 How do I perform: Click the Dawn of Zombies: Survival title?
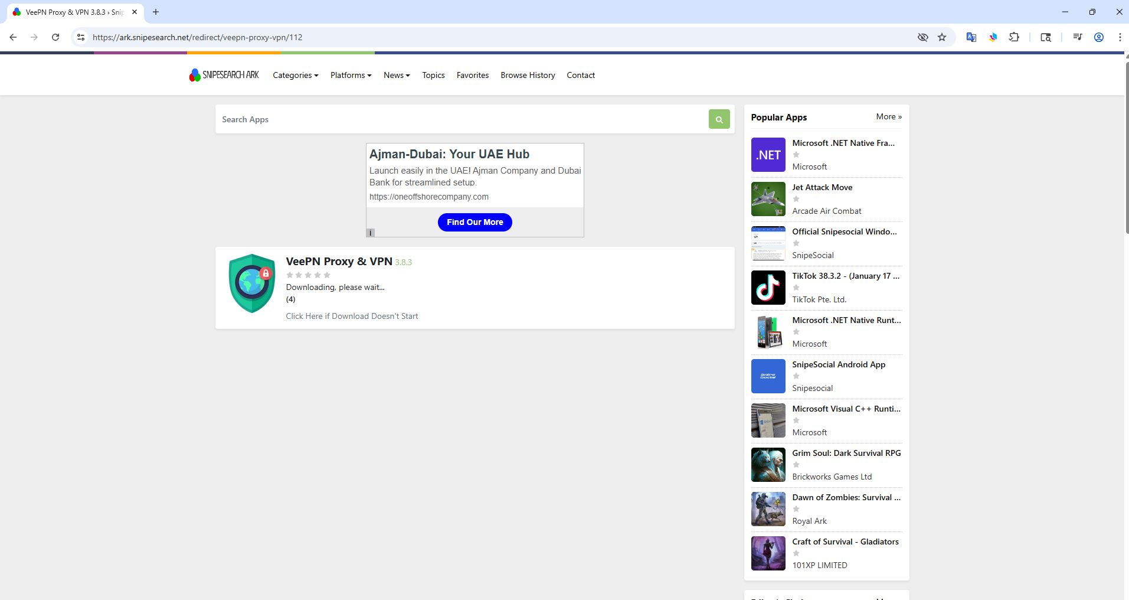coord(846,497)
